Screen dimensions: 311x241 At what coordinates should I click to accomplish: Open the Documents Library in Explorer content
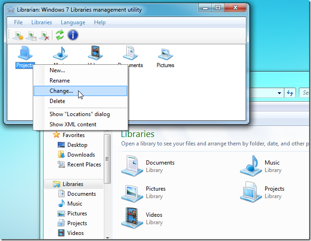(x=148, y=166)
